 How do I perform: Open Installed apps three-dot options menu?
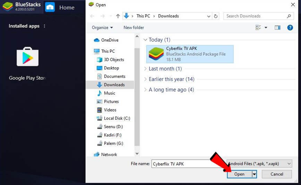pyautogui.click(x=44, y=26)
